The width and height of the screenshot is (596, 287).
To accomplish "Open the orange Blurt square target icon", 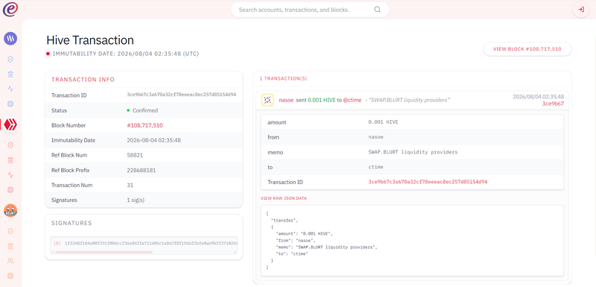I will (x=10, y=276).
